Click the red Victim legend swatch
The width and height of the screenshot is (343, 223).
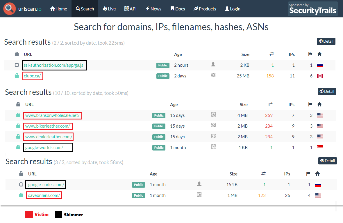point(29,215)
